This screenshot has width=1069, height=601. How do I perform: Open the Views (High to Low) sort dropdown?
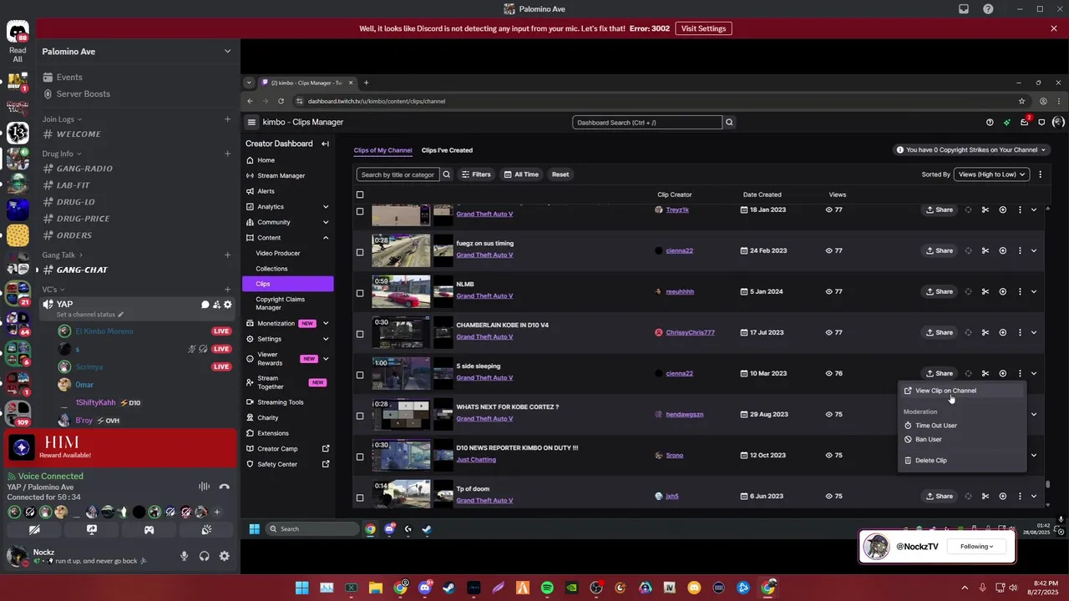(x=991, y=174)
